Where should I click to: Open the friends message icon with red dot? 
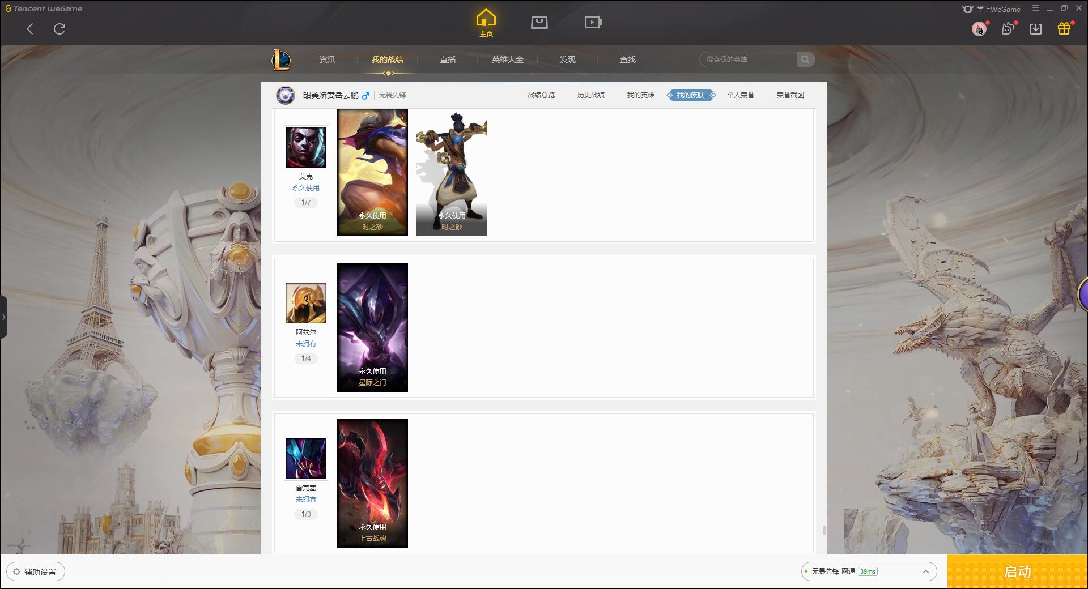click(x=1008, y=28)
